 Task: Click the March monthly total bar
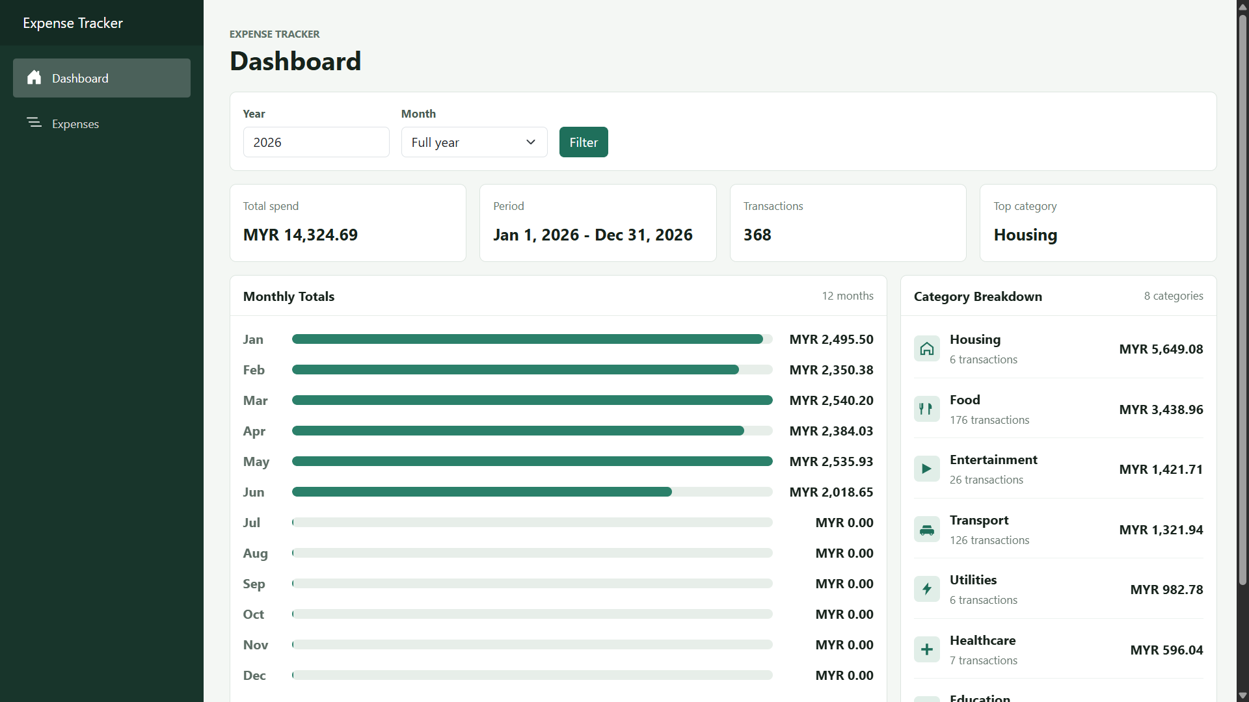532,400
